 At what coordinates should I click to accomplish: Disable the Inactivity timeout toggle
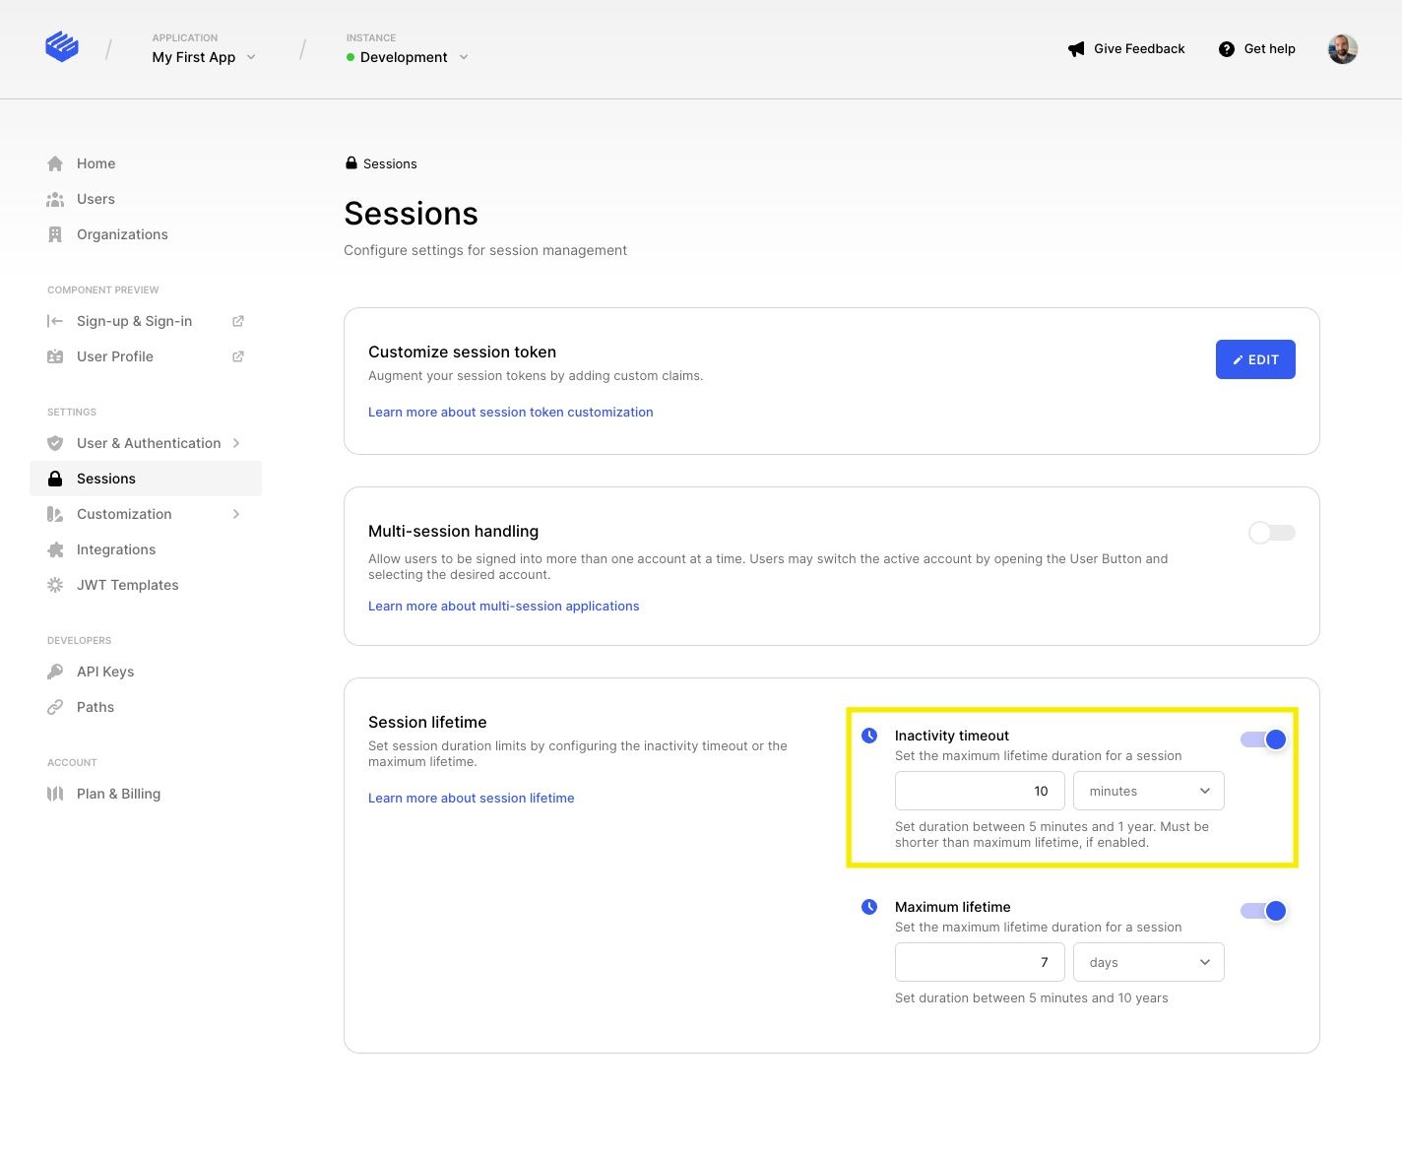(x=1264, y=739)
